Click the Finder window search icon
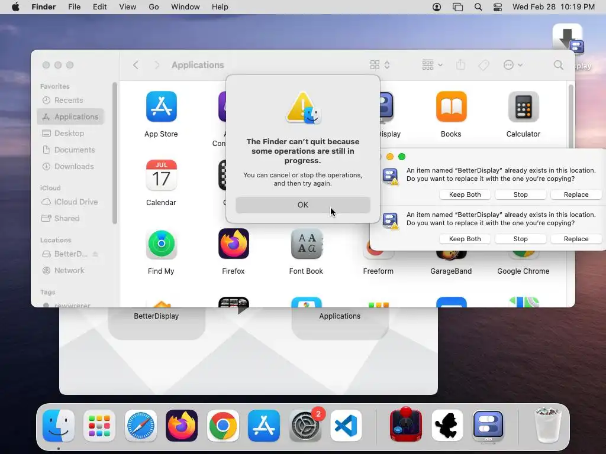606x454 pixels. (x=558, y=65)
